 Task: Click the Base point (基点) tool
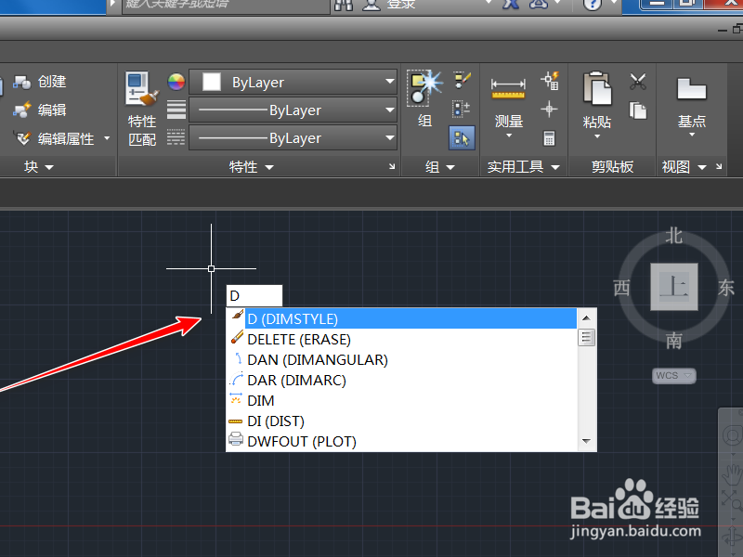691,103
